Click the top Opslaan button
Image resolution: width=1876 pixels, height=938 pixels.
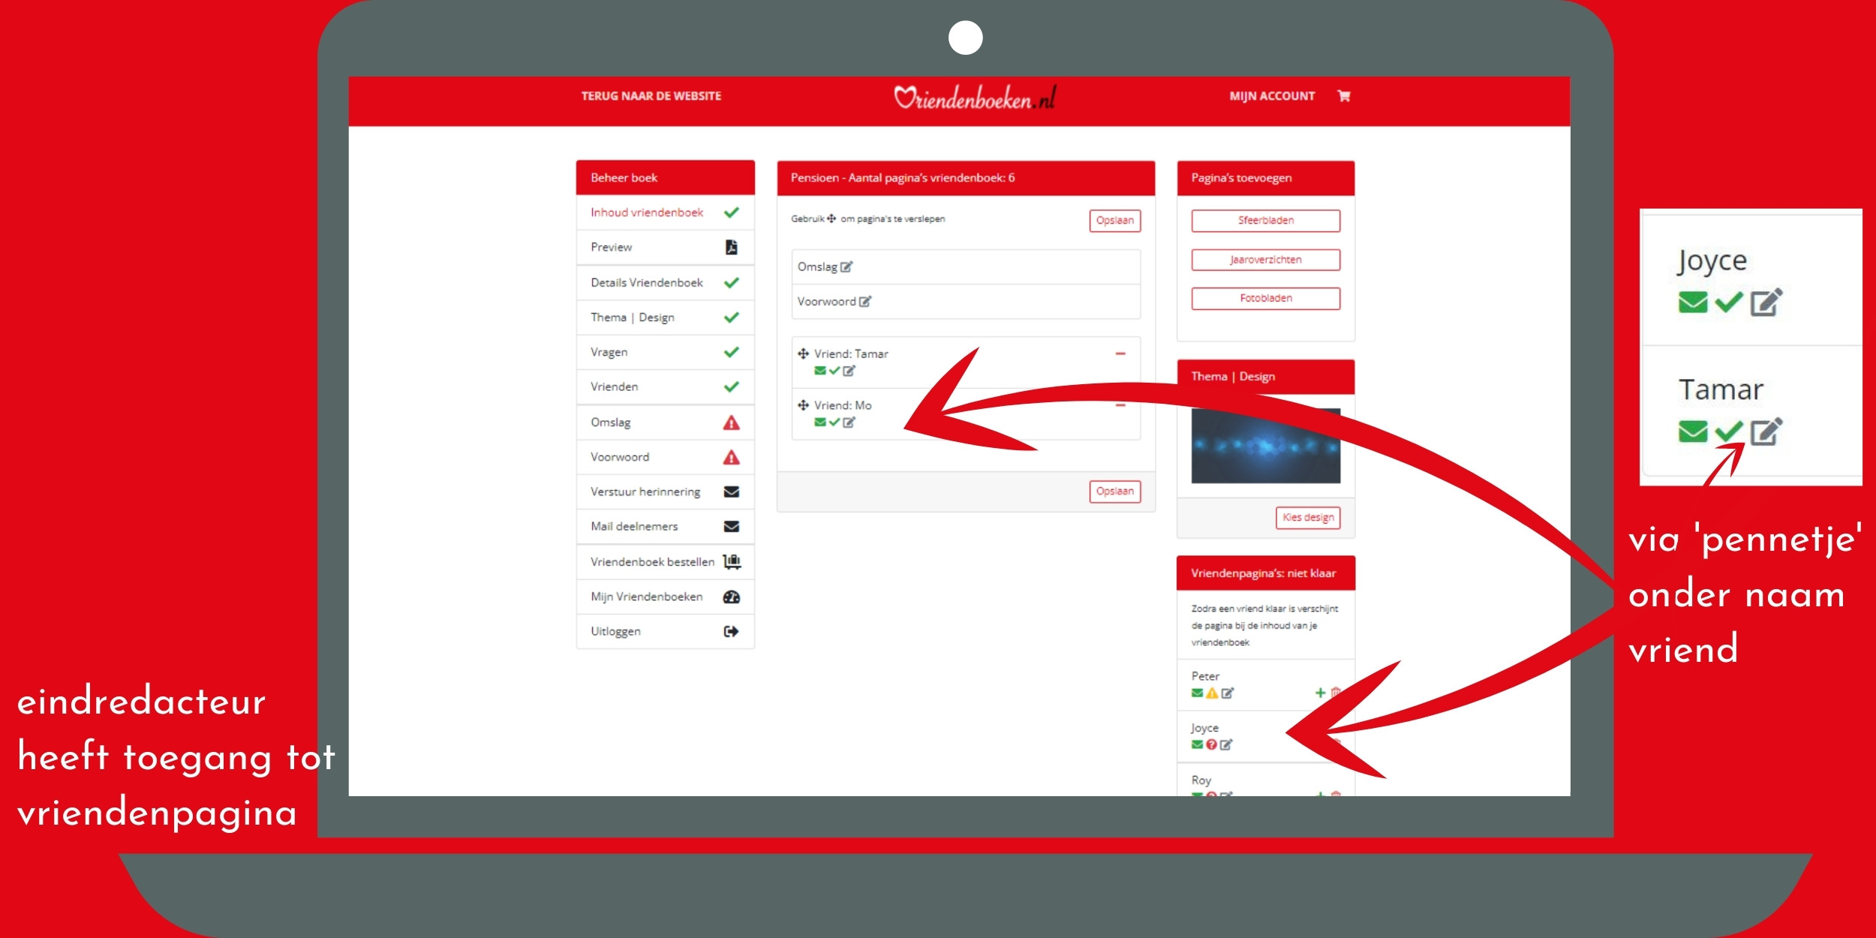pyautogui.click(x=1115, y=221)
